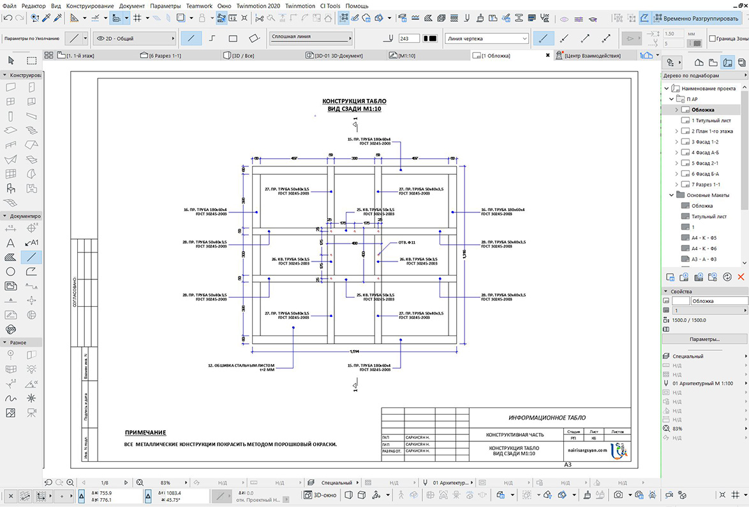
Task: Select the Fill hatch tool
Action: [x=10, y=257]
